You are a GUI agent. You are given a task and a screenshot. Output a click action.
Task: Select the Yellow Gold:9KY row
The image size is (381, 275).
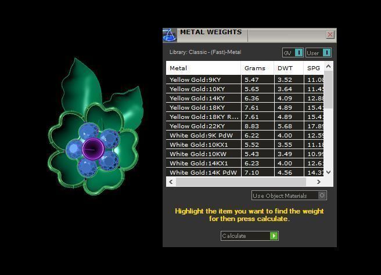pyautogui.click(x=245, y=79)
